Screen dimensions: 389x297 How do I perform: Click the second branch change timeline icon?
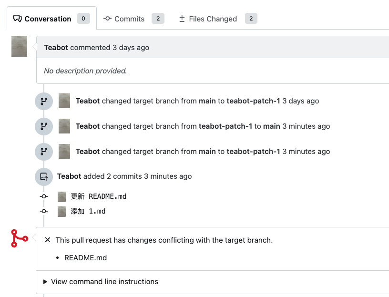point(44,126)
